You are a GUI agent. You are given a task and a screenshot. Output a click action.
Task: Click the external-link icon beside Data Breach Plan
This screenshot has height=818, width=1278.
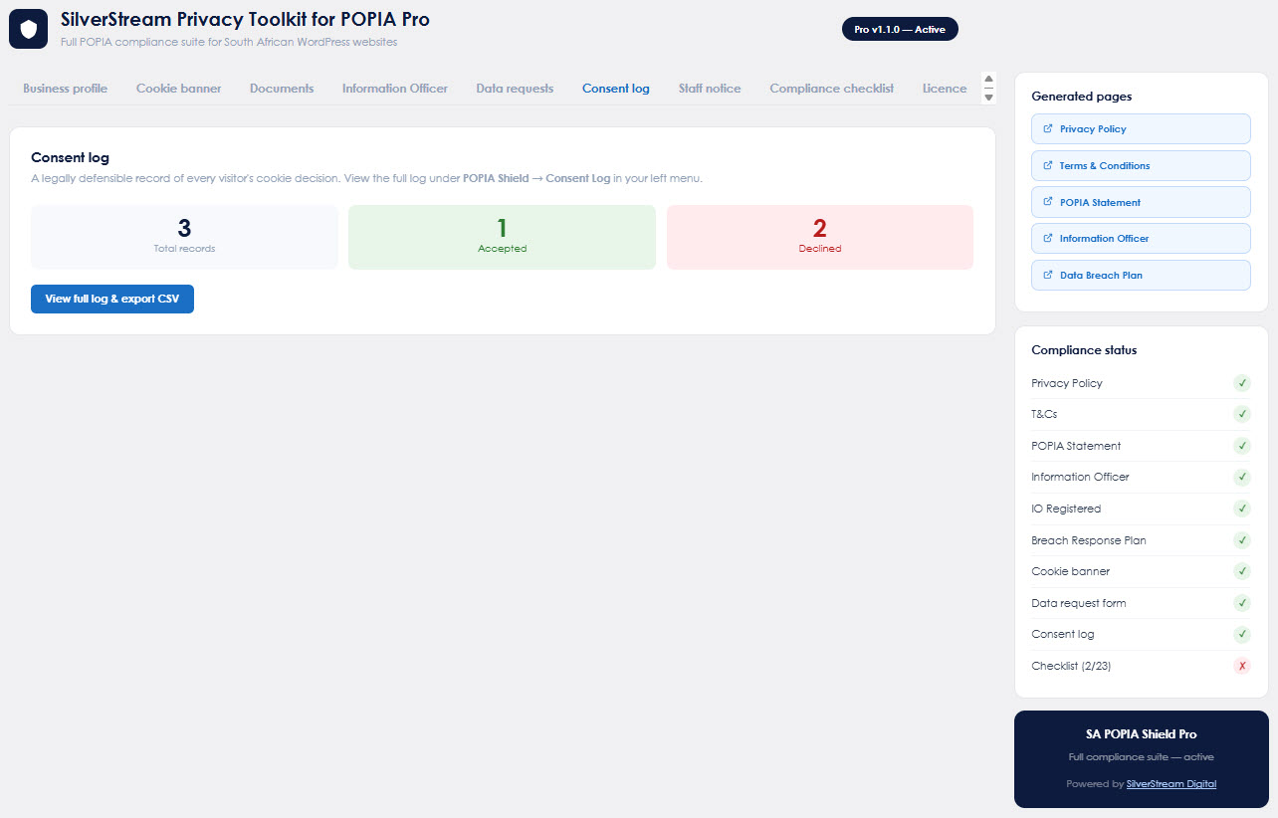(x=1047, y=275)
